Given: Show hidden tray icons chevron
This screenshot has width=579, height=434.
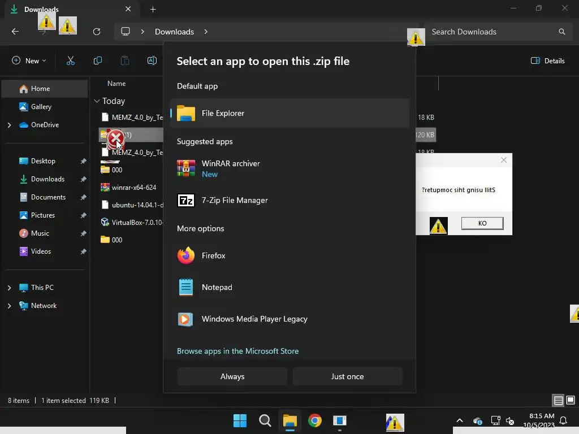Looking at the screenshot, I should point(460,420).
